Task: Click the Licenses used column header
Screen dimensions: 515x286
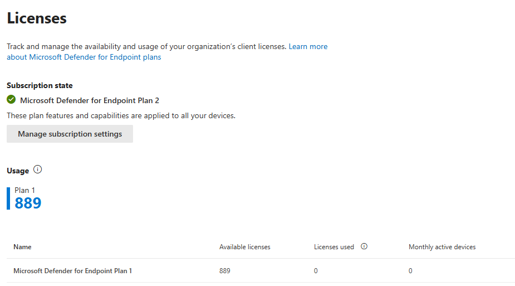Action: coord(333,247)
